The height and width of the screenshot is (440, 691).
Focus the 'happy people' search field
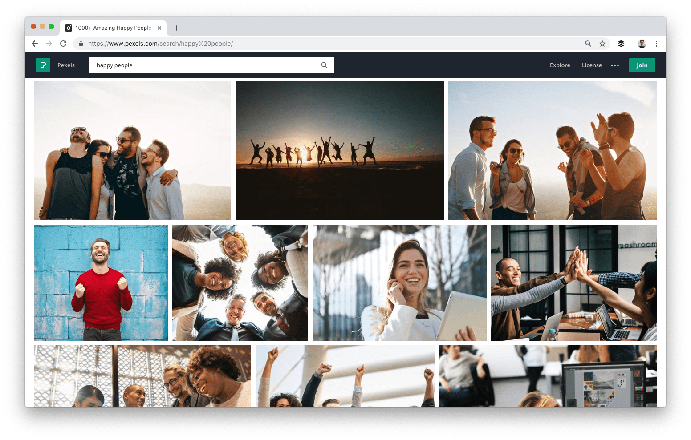(212, 65)
